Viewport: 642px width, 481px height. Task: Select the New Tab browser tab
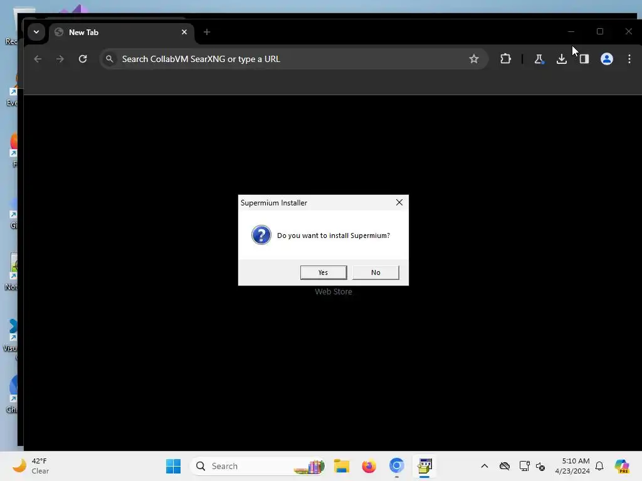[121, 33]
